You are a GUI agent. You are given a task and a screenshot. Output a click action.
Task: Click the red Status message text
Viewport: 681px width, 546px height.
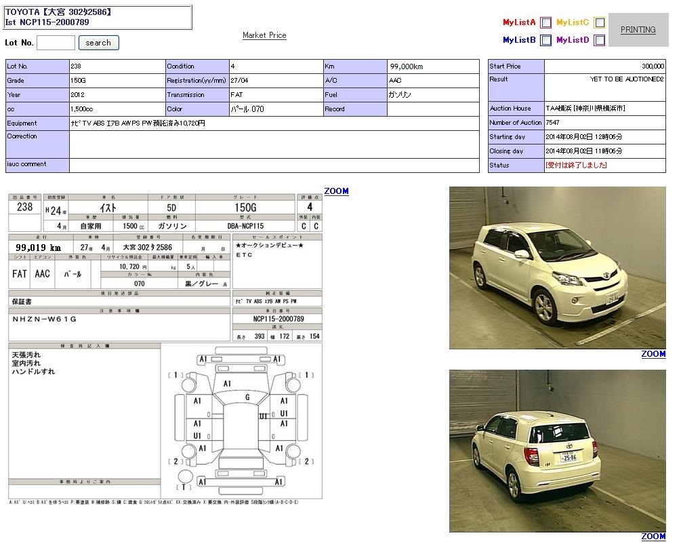coord(575,165)
